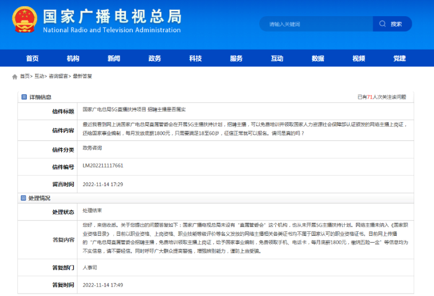Click the 详细信息 section icon
This screenshot has width=434, height=296.
tap(24, 97)
